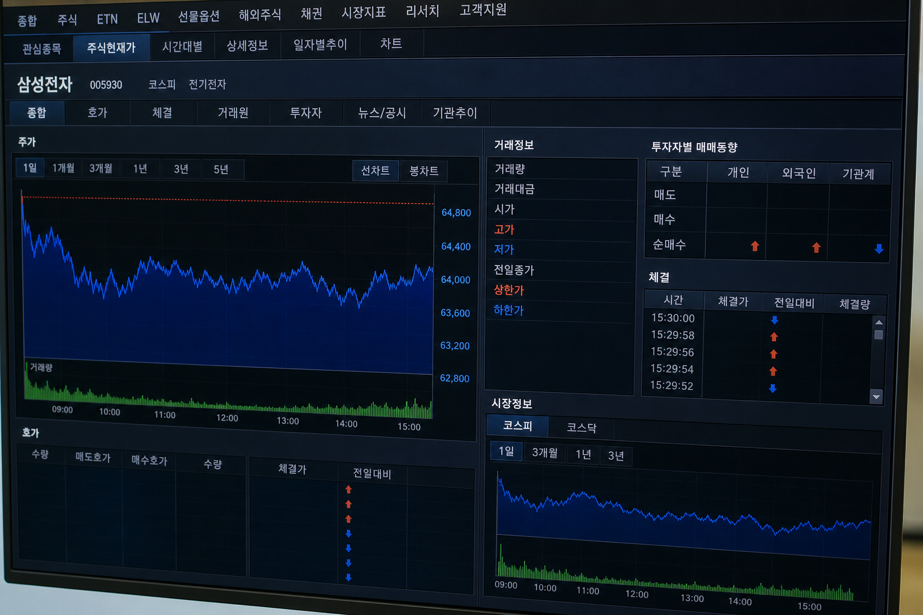Screen dimensions: 923x615
Task: Select the 주식현재가 tab
Action: (x=111, y=47)
